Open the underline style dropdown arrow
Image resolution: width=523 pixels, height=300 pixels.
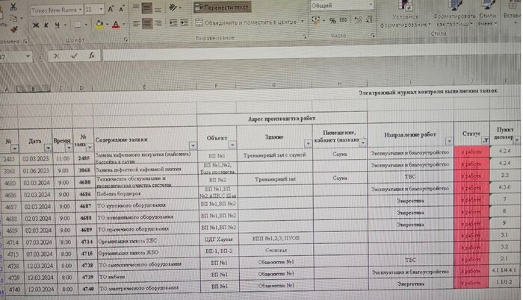point(65,25)
